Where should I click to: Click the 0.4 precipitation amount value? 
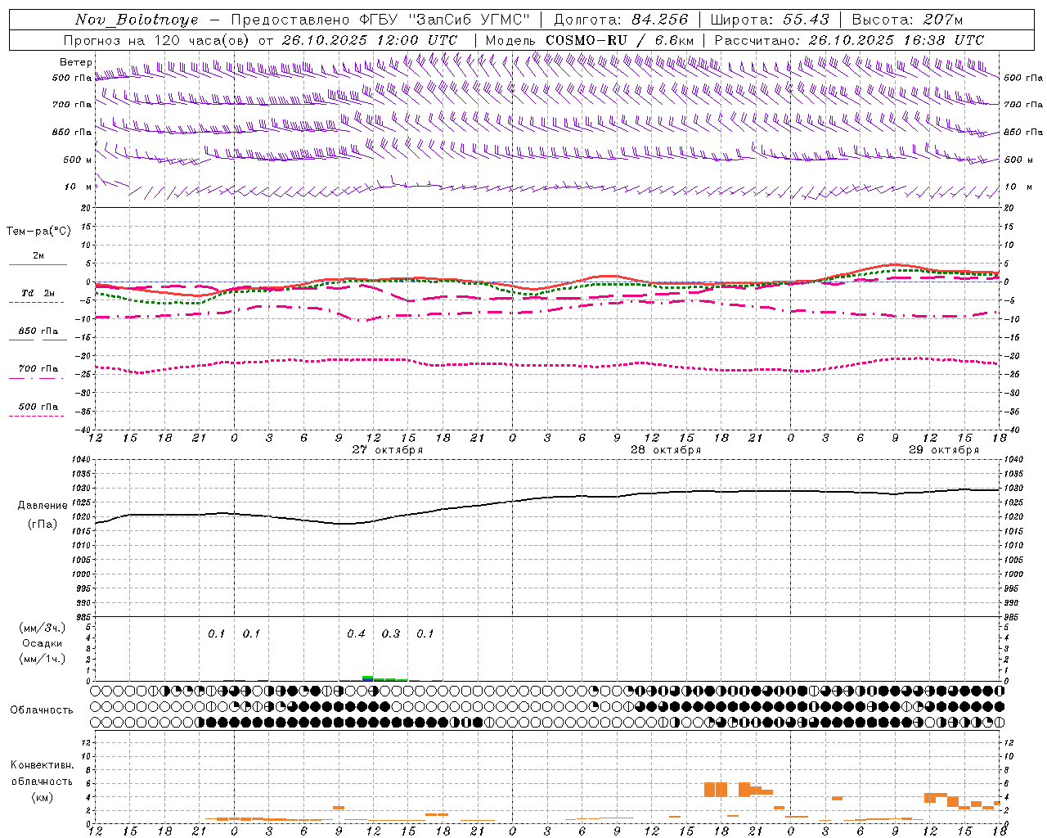tap(356, 633)
